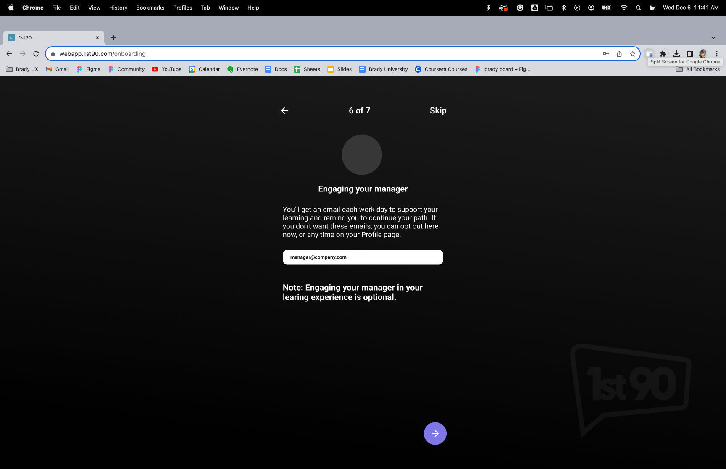This screenshot has width=726, height=469.
Task: Open the Coursera Courses bookmark
Action: (x=441, y=69)
